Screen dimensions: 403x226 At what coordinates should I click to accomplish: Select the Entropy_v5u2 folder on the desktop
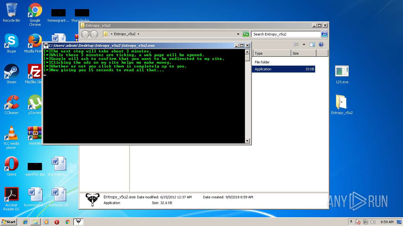(x=342, y=105)
